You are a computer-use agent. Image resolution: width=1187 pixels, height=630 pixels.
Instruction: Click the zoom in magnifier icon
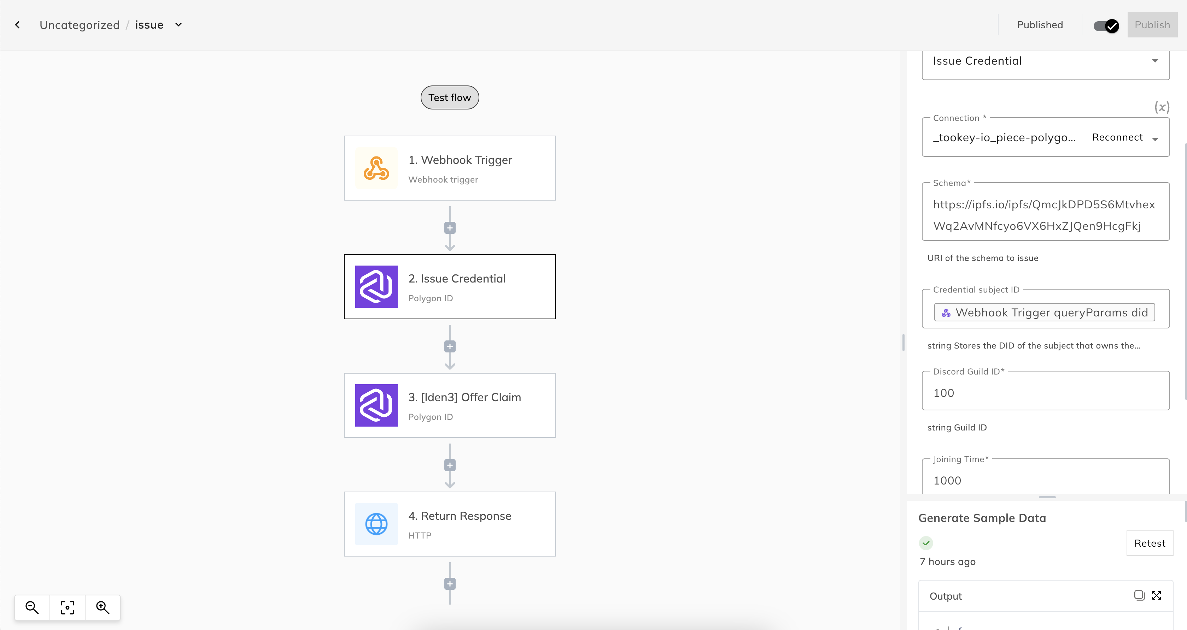[x=102, y=607]
